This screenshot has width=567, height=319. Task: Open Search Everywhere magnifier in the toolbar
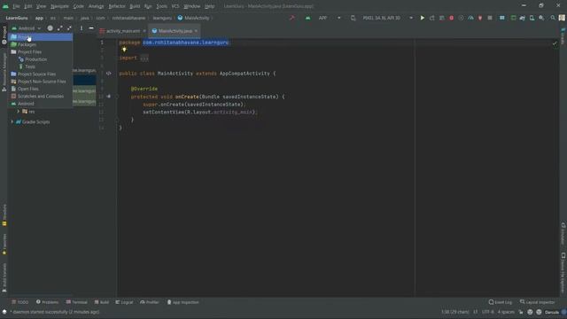click(553, 18)
